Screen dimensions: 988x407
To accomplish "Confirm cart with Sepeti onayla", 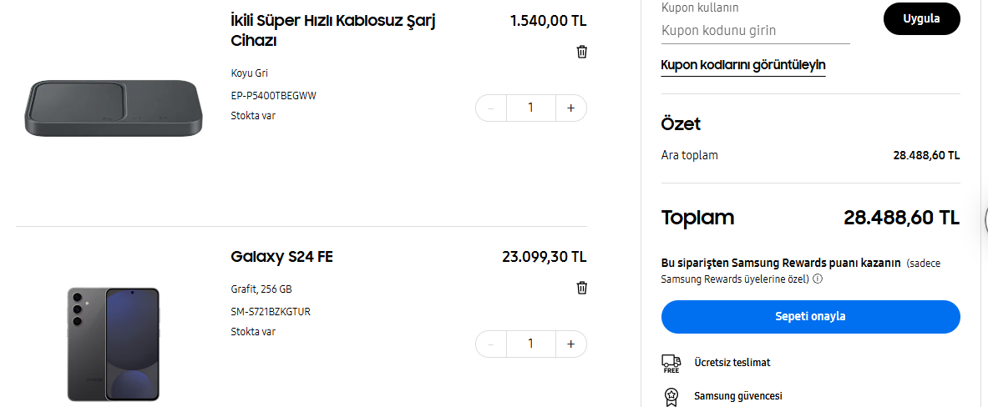I will pos(810,317).
